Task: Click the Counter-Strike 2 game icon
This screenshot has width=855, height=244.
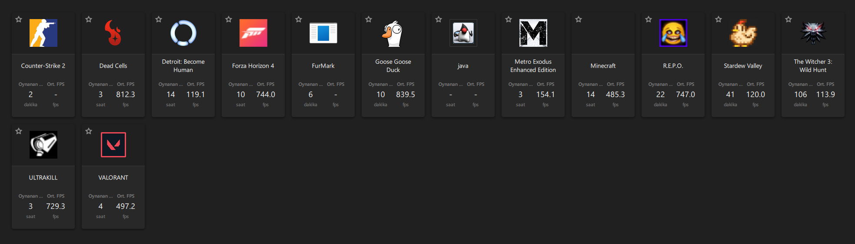Action: 43,33
